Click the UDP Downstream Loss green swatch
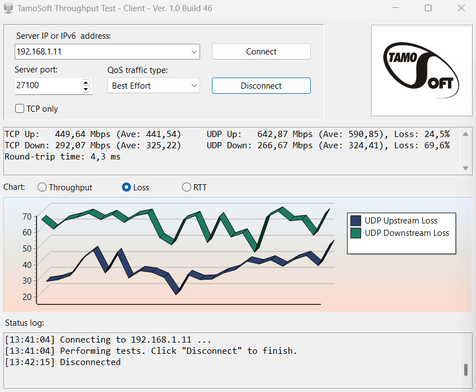This screenshot has width=476, height=392. [x=356, y=233]
